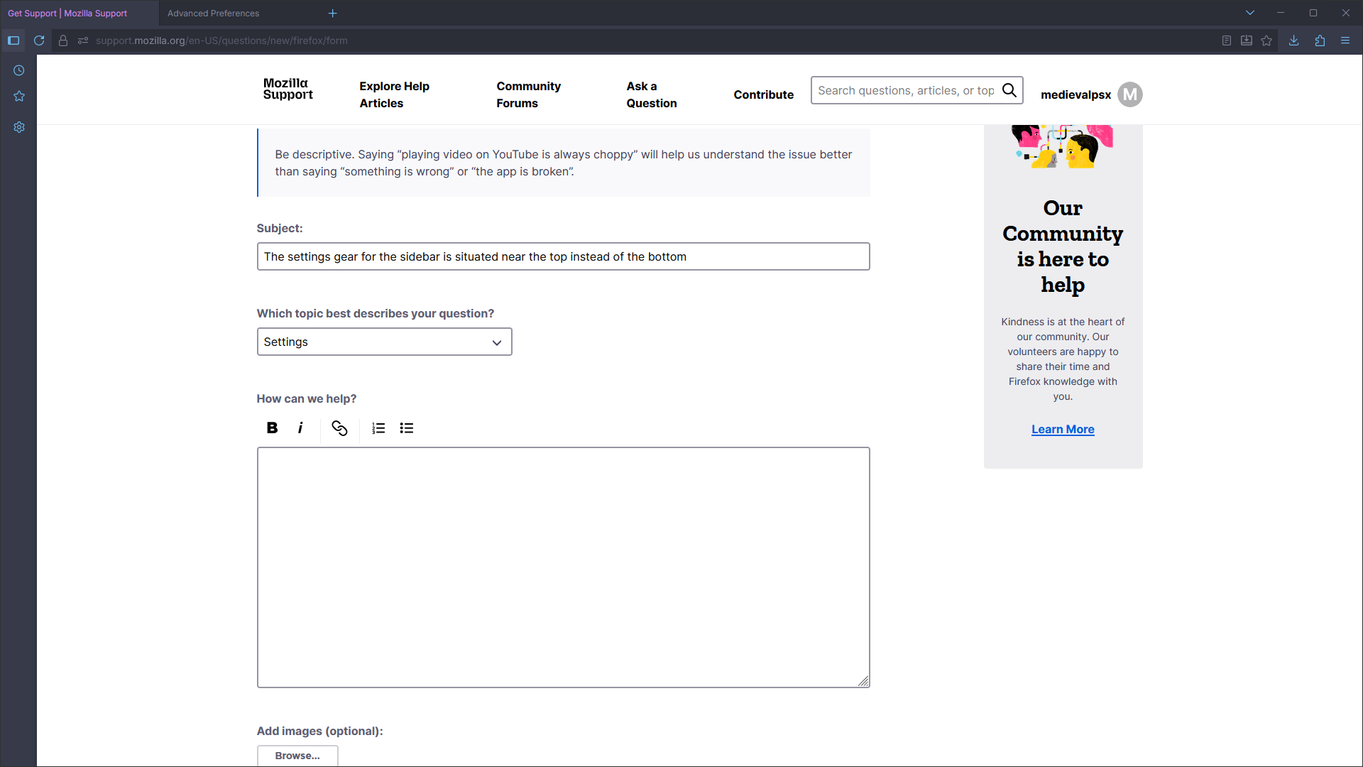The width and height of the screenshot is (1363, 767).
Task: Bookmark this page with the star
Action: point(1266,40)
